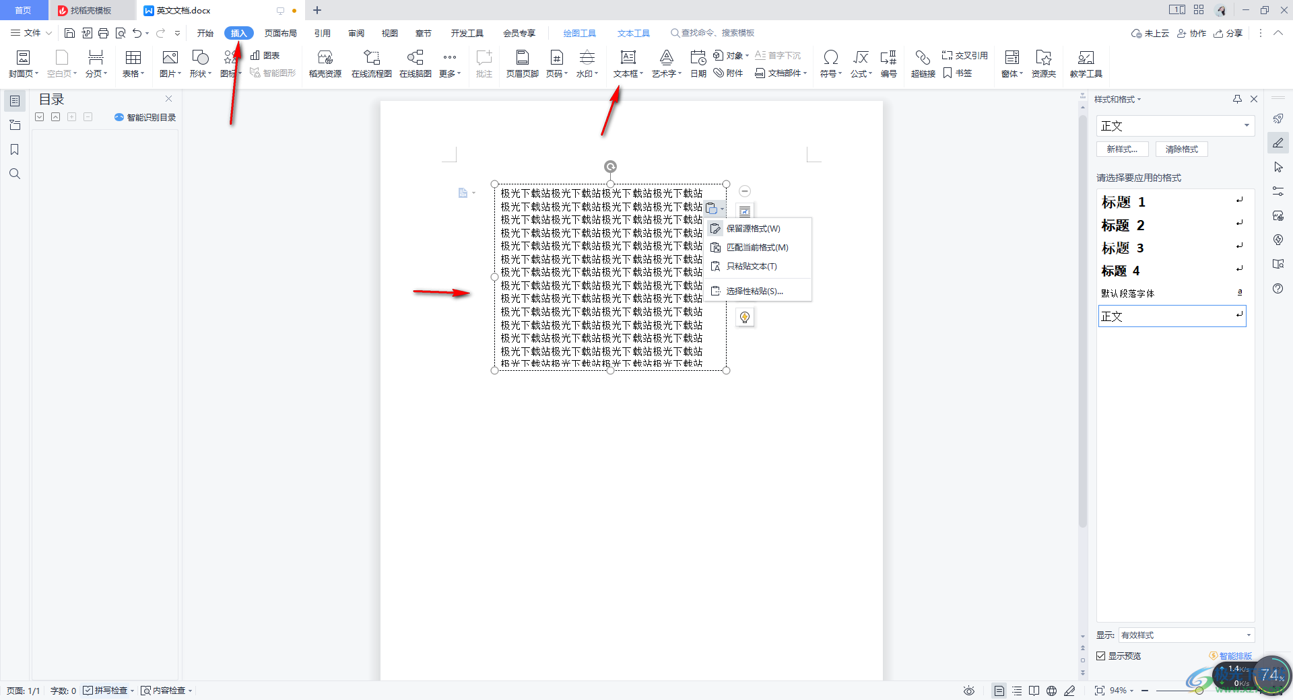
Task: Insert a text box (文本框)
Action: (x=628, y=64)
